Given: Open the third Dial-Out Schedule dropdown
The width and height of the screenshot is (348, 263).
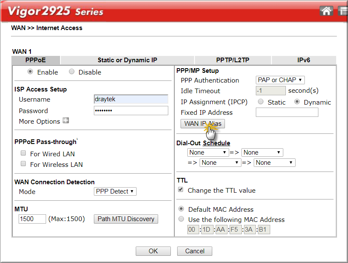Looking at the screenshot, I should click(220, 163).
